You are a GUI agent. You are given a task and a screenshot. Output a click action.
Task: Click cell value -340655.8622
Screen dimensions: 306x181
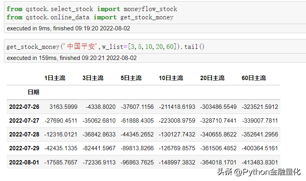(218, 134)
